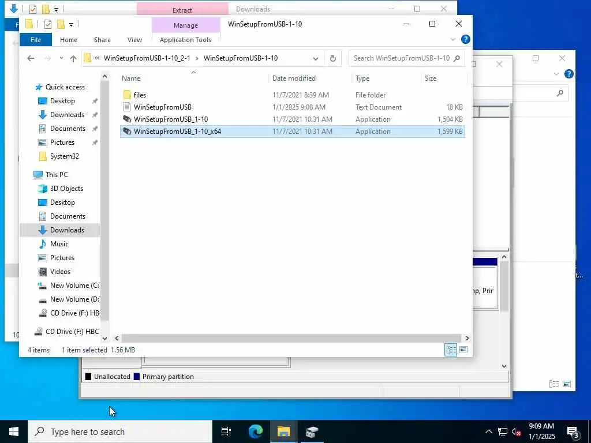
Task: Click the horizontal scrollbar in file list
Action: 291,338
